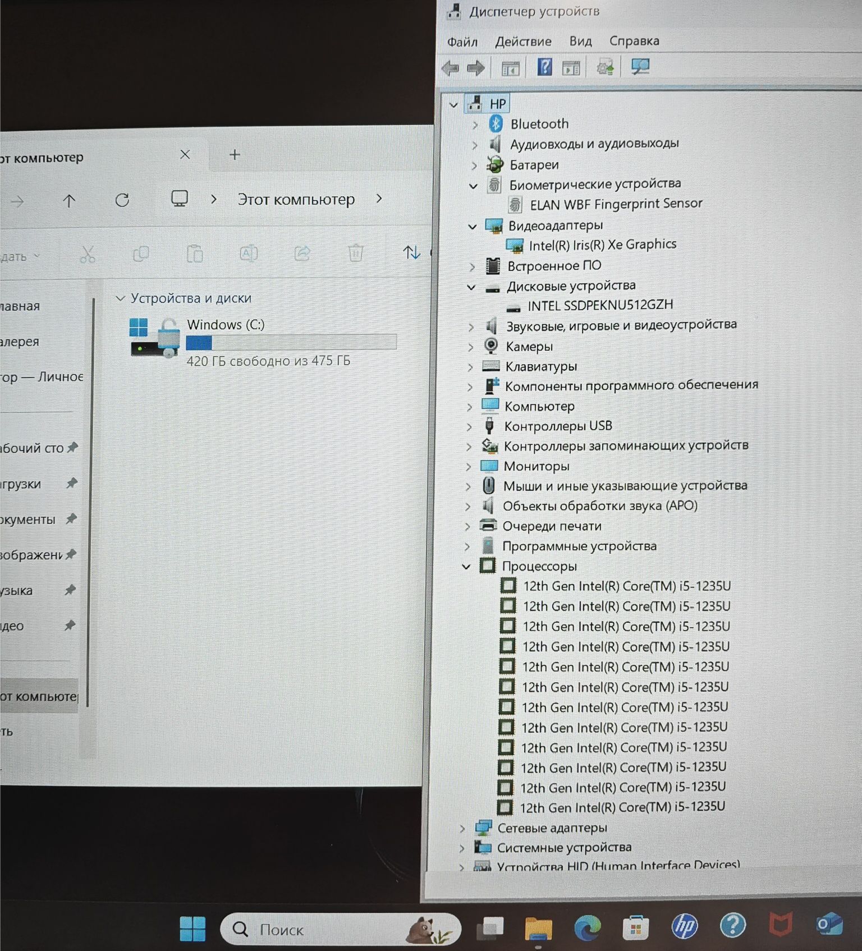
Task: Collapse the HP root node
Action: tap(454, 104)
